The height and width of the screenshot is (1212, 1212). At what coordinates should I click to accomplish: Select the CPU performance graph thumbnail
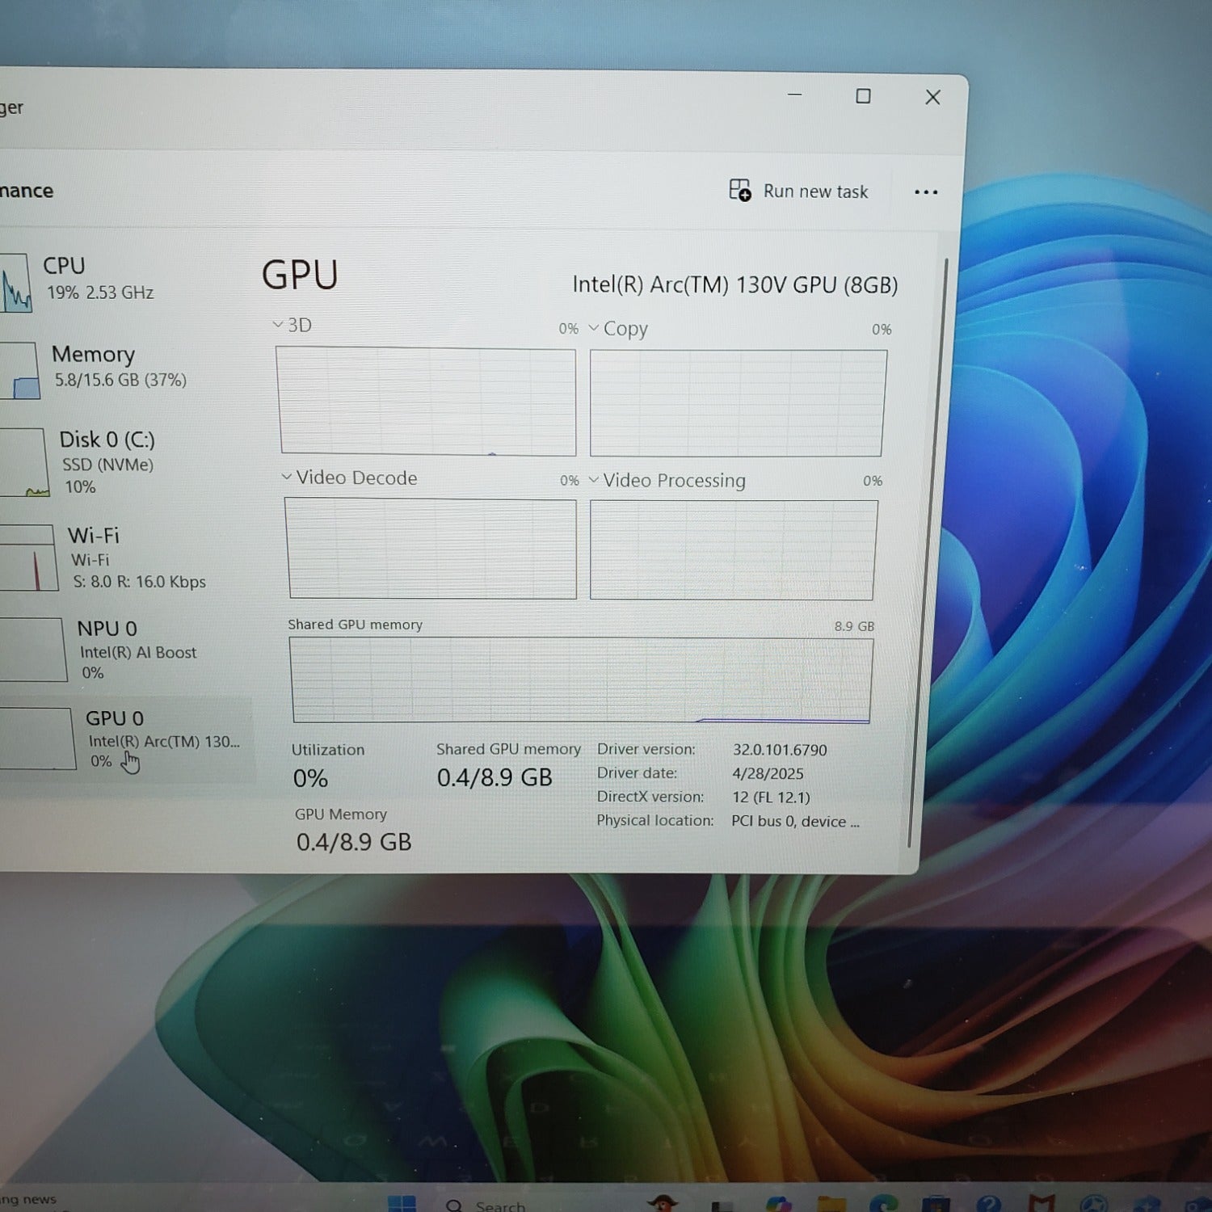click(x=15, y=283)
